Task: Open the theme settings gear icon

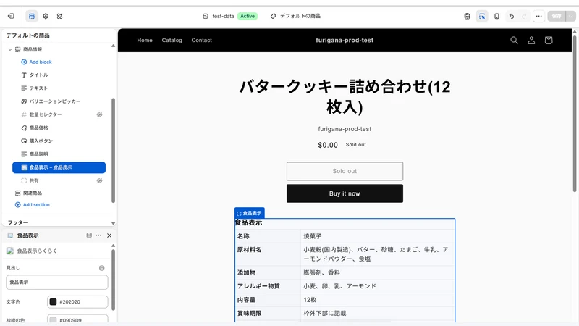Action: 46,16
